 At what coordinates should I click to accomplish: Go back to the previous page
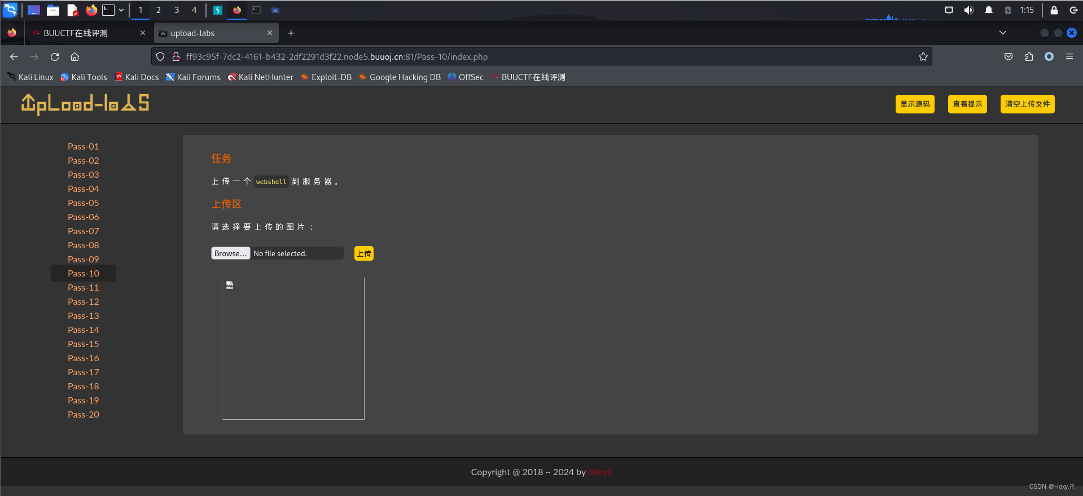point(14,56)
